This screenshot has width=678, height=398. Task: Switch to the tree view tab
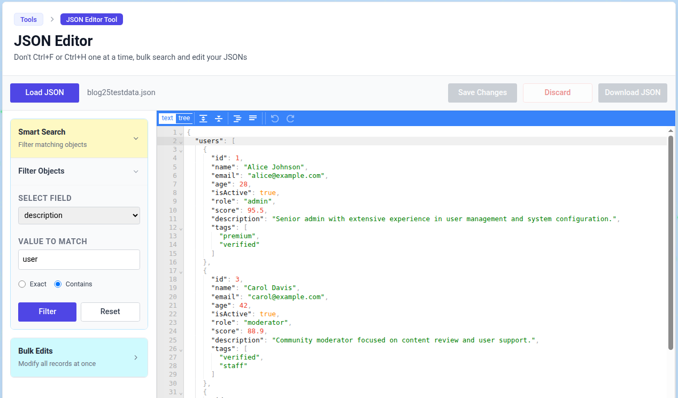point(184,119)
